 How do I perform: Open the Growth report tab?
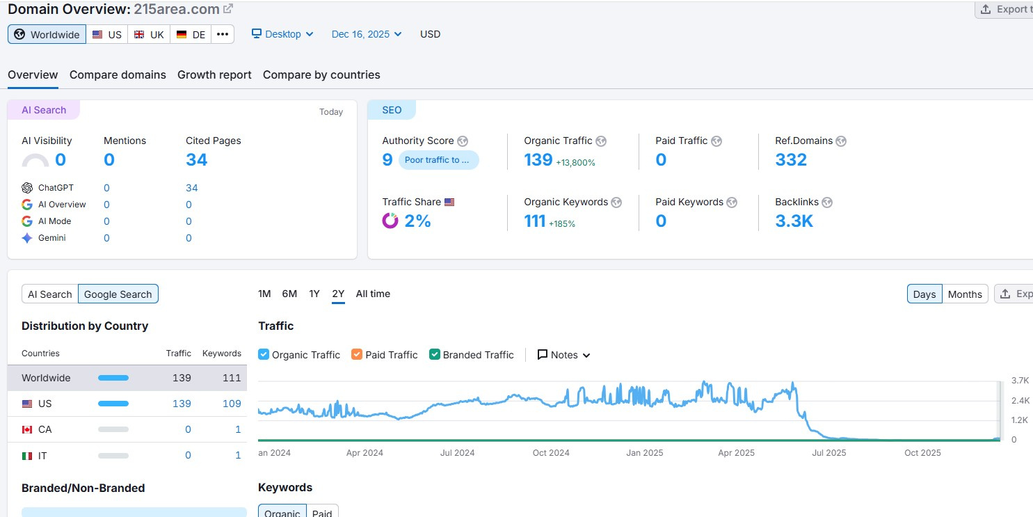tap(214, 74)
